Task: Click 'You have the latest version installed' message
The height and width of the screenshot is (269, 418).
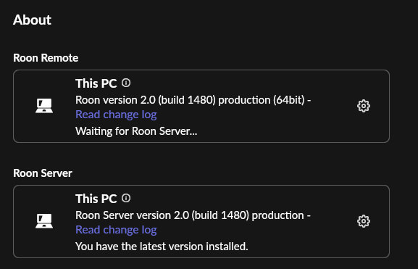Action: point(162,247)
